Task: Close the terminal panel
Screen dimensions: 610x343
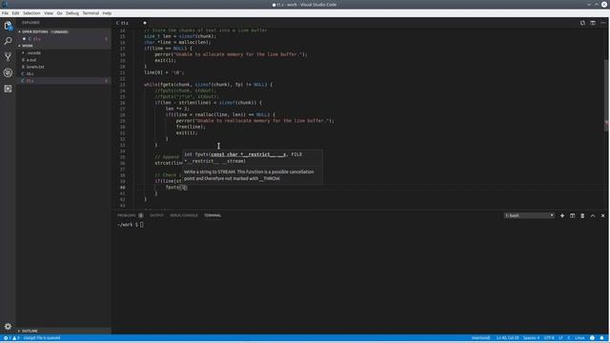Action: (602, 215)
